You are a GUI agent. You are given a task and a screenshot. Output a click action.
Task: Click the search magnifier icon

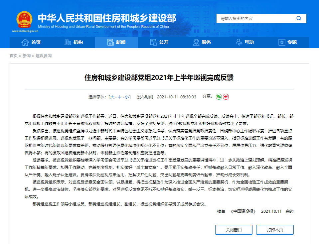[x=299, y=18]
